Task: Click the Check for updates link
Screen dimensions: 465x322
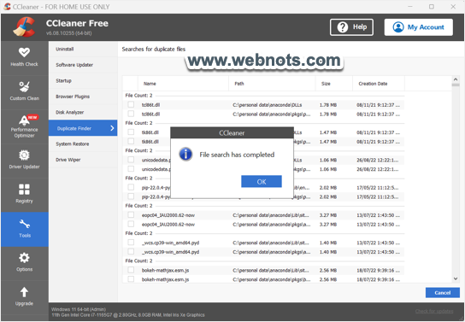Action: click(434, 312)
